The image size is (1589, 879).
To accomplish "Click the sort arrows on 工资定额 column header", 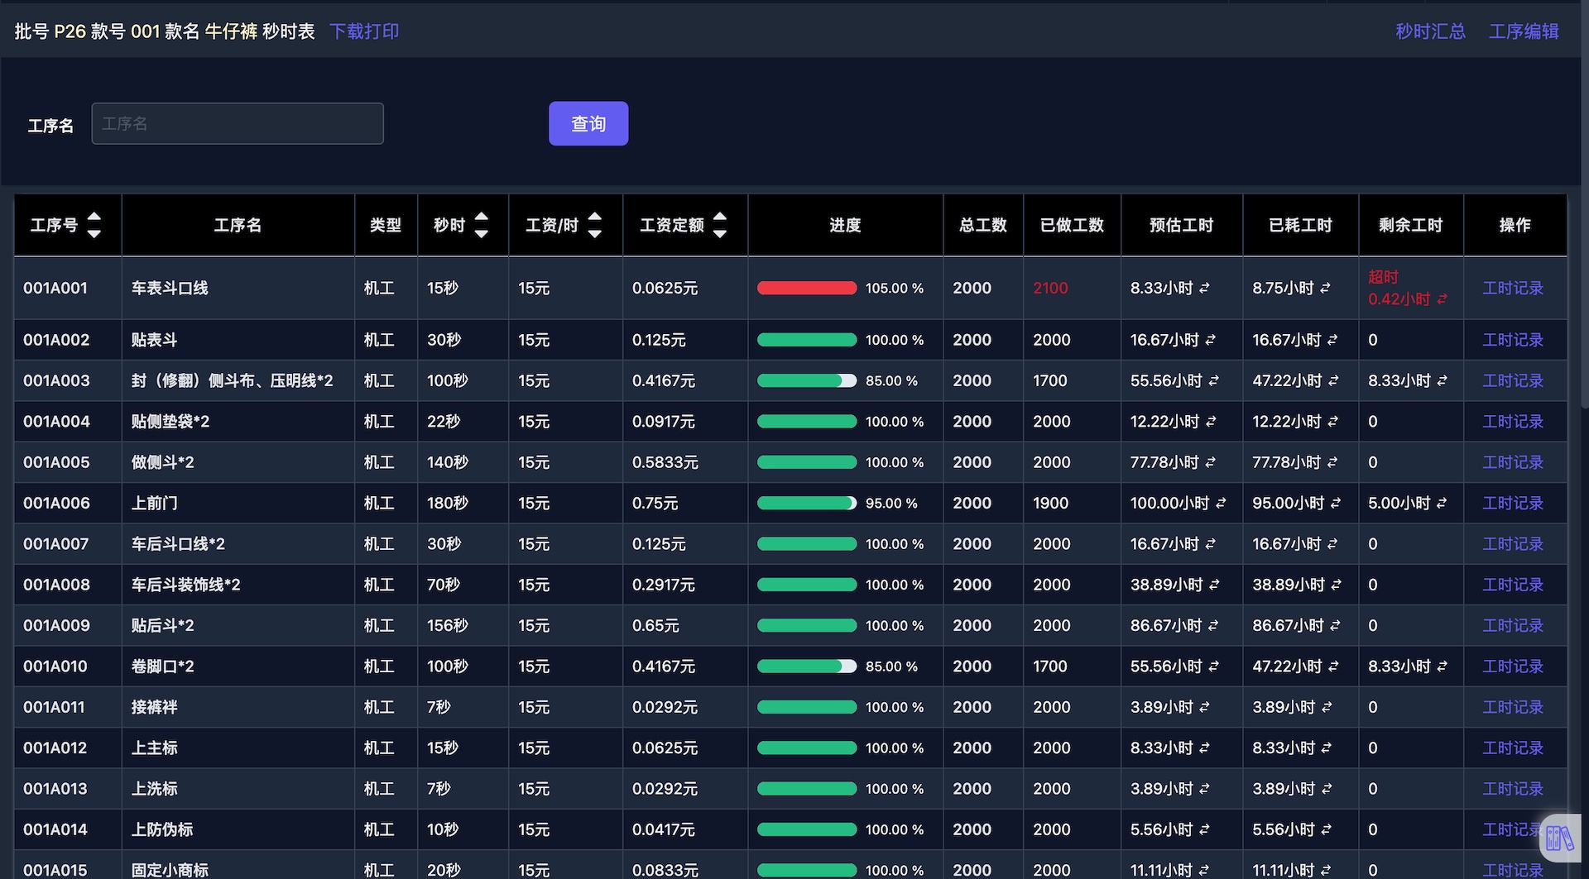I will pos(719,224).
